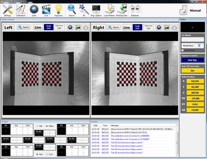Select the Corr. radio button

[47, 154]
